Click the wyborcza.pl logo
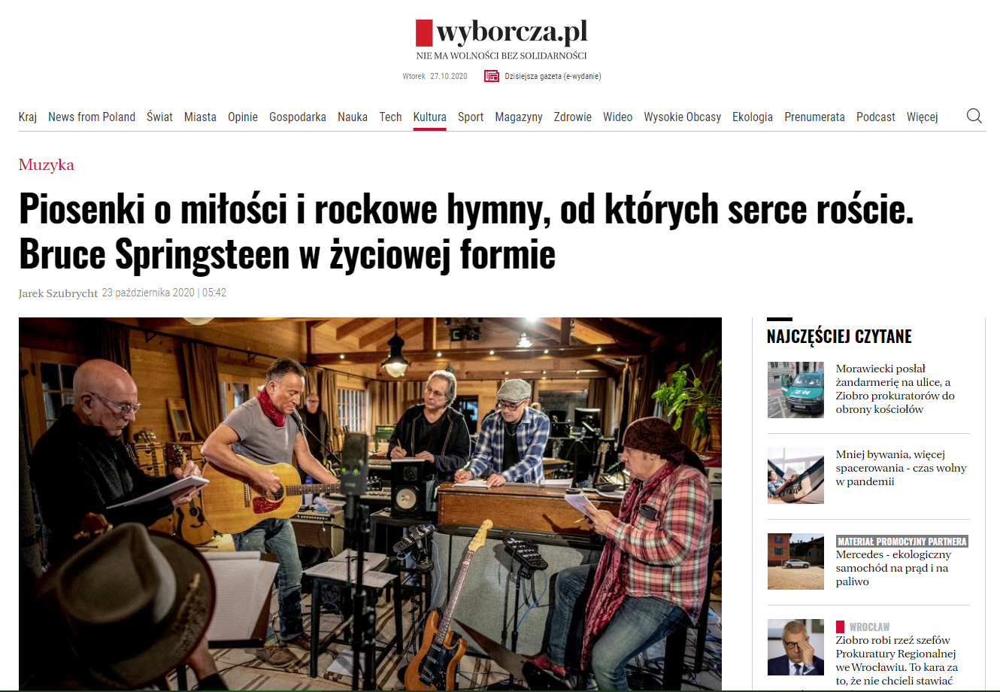Screen dimensions: 1000x692 click(x=502, y=32)
